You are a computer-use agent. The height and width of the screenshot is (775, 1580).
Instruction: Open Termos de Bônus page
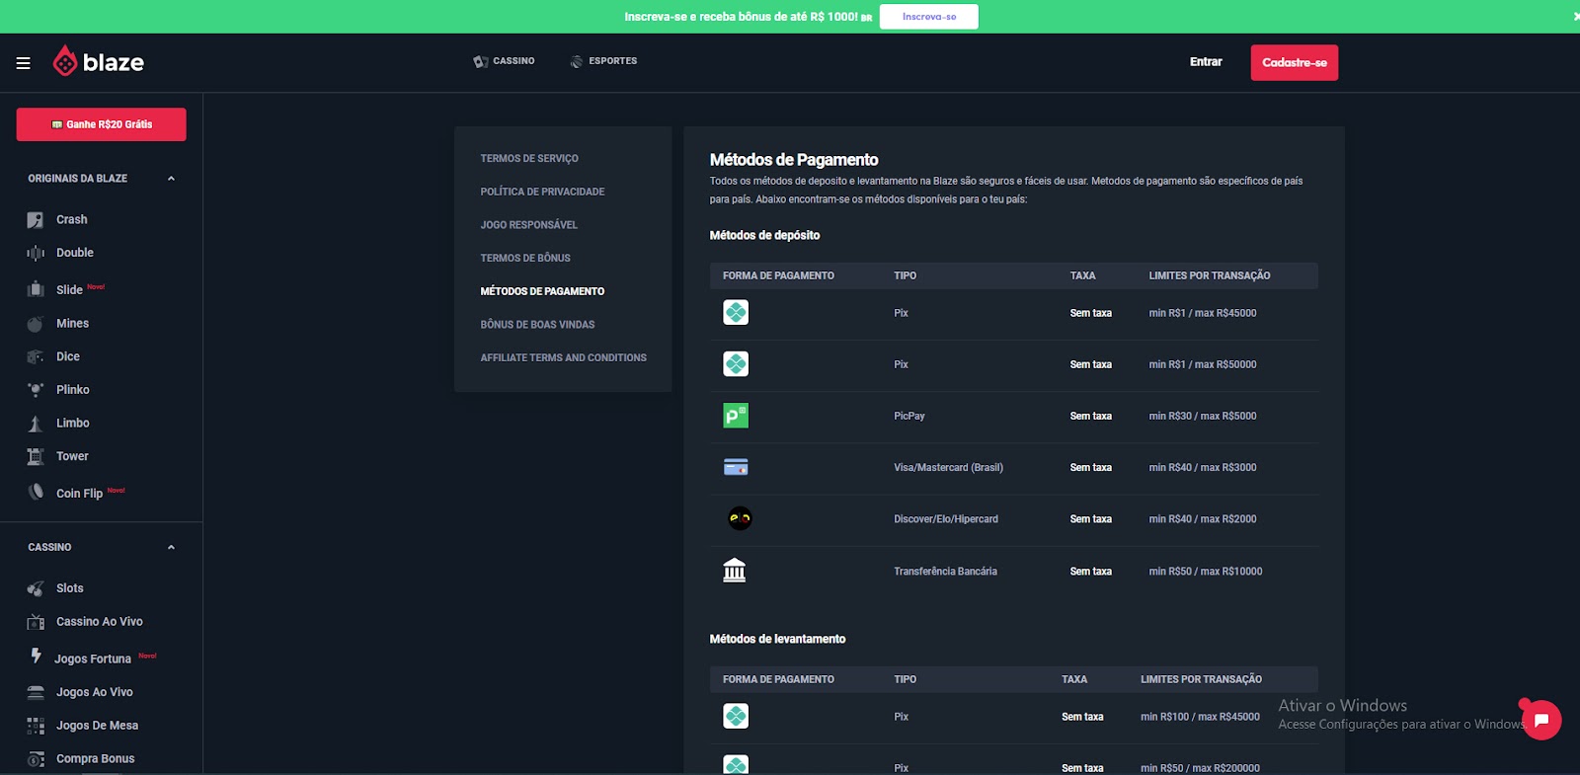[525, 259]
